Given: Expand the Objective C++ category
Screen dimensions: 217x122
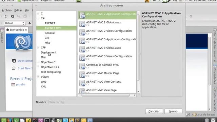Looking at the screenshot, I should click(x=38, y=67).
